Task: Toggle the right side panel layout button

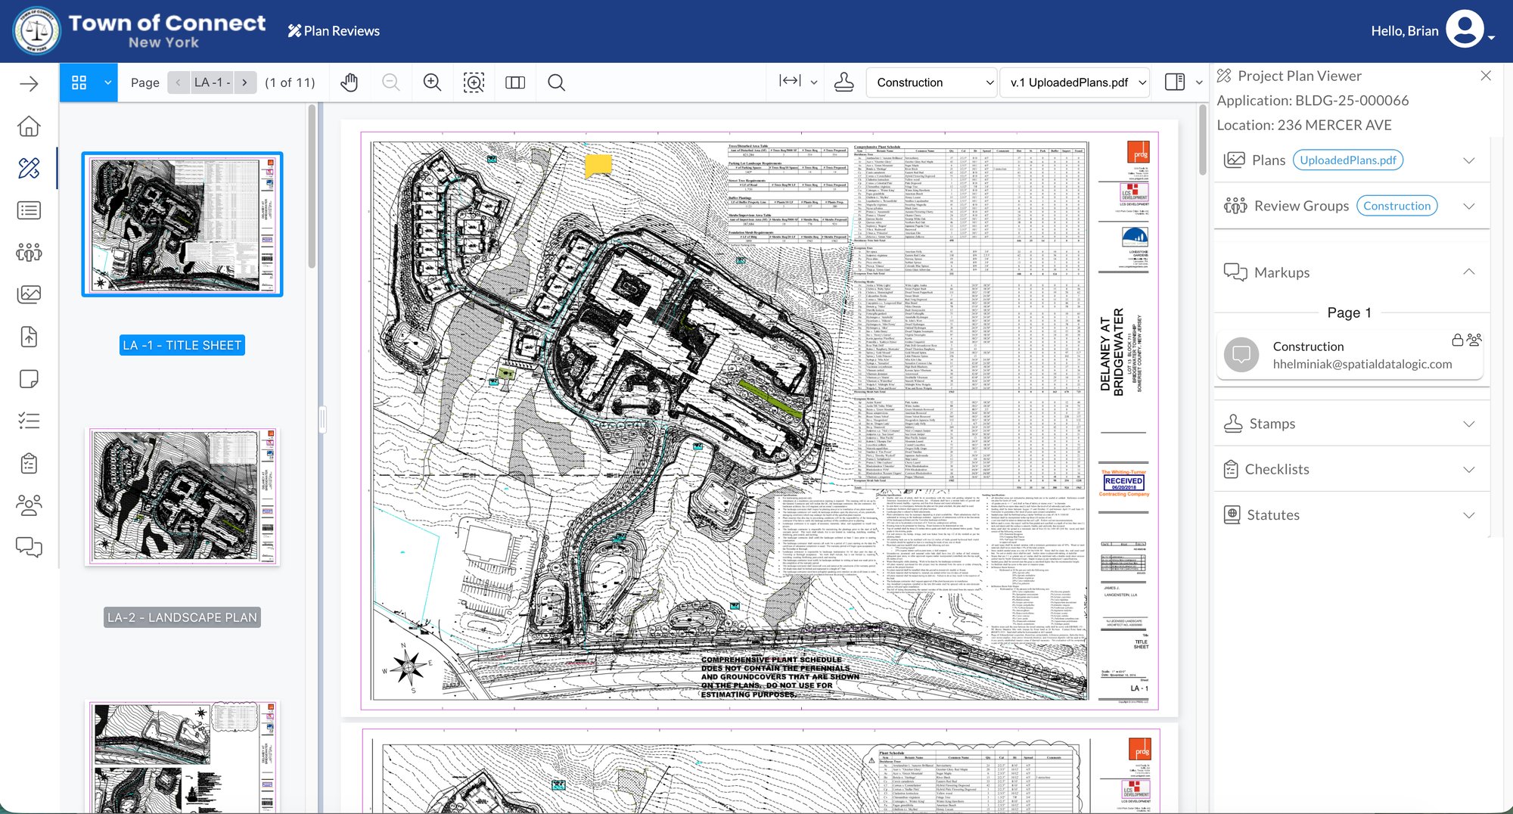Action: pos(1175,82)
